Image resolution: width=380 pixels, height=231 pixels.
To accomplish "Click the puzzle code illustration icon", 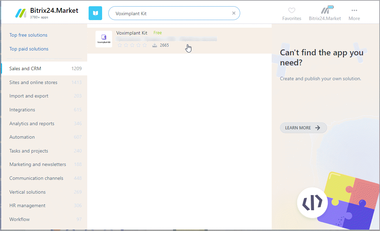I will 312,202.
